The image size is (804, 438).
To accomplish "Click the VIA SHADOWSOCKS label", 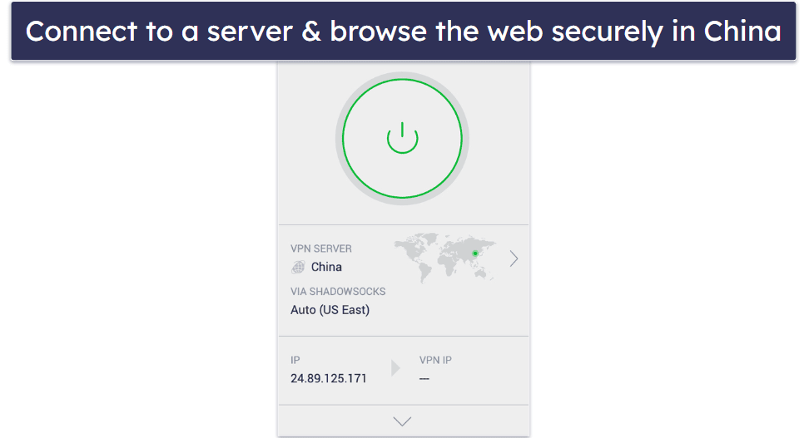I will pyautogui.click(x=338, y=292).
